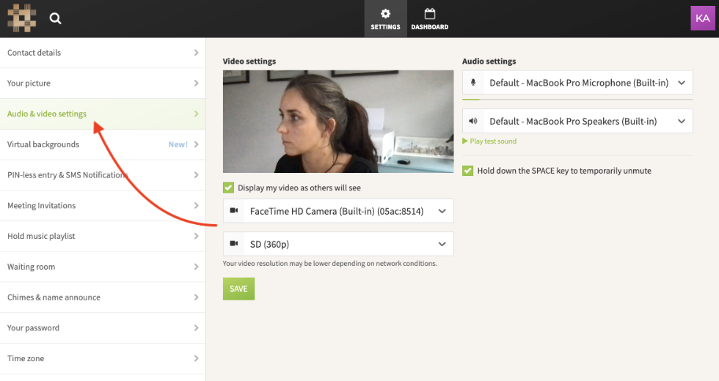Open PIN-less entry & SMS Notifications
Image resolution: width=719 pixels, height=381 pixels.
coord(103,175)
